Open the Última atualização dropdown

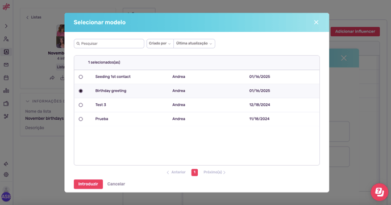point(194,44)
